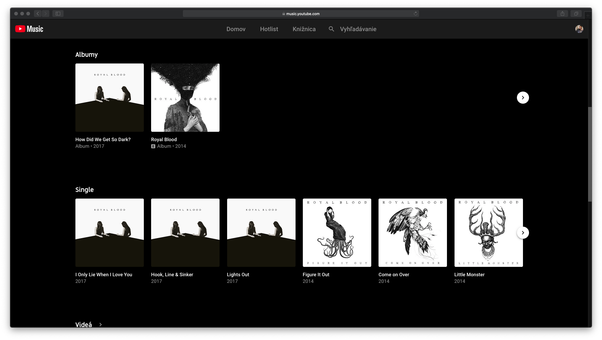Click "Album • 2017" subtitle text
This screenshot has height=340, width=602.
point(90,146)
